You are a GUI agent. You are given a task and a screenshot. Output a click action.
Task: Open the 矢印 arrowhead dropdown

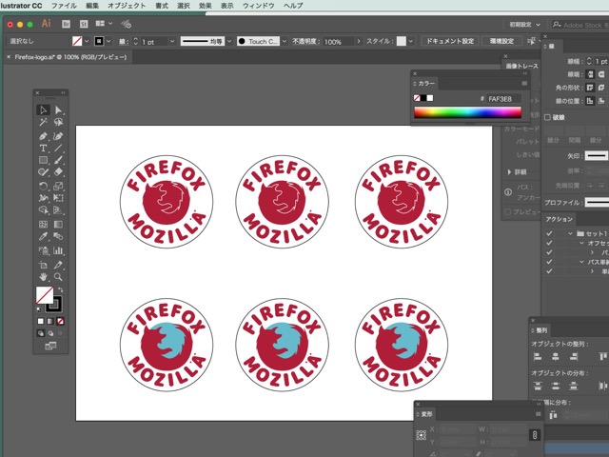(597, 156)
